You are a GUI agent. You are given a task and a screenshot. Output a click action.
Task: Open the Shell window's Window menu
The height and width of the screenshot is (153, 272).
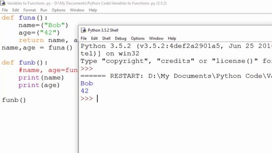[156, 38]
